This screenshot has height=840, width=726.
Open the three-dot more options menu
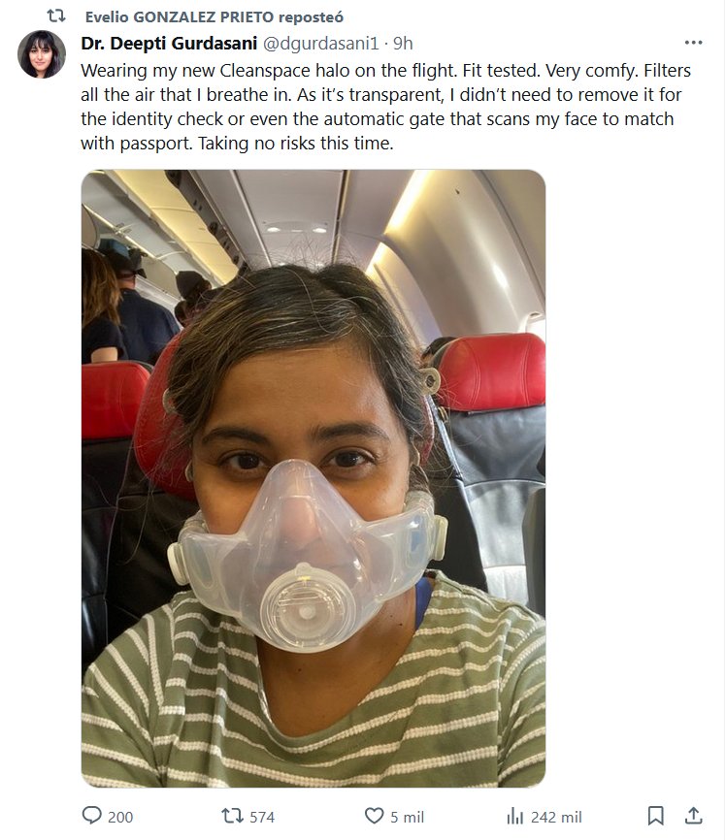(x=693, y=43)
